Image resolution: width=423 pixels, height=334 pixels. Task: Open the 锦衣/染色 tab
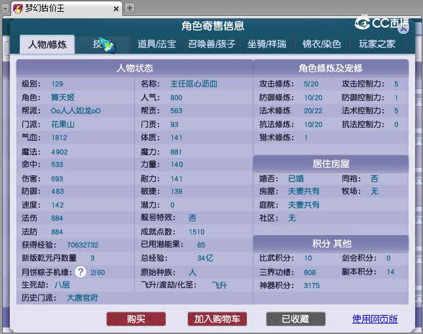322,45
